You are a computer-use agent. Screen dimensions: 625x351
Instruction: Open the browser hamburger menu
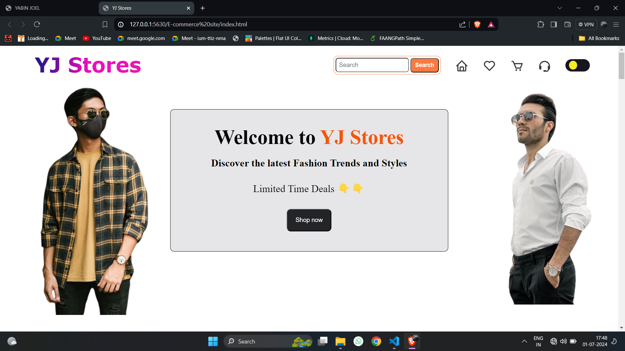(616, 24)
